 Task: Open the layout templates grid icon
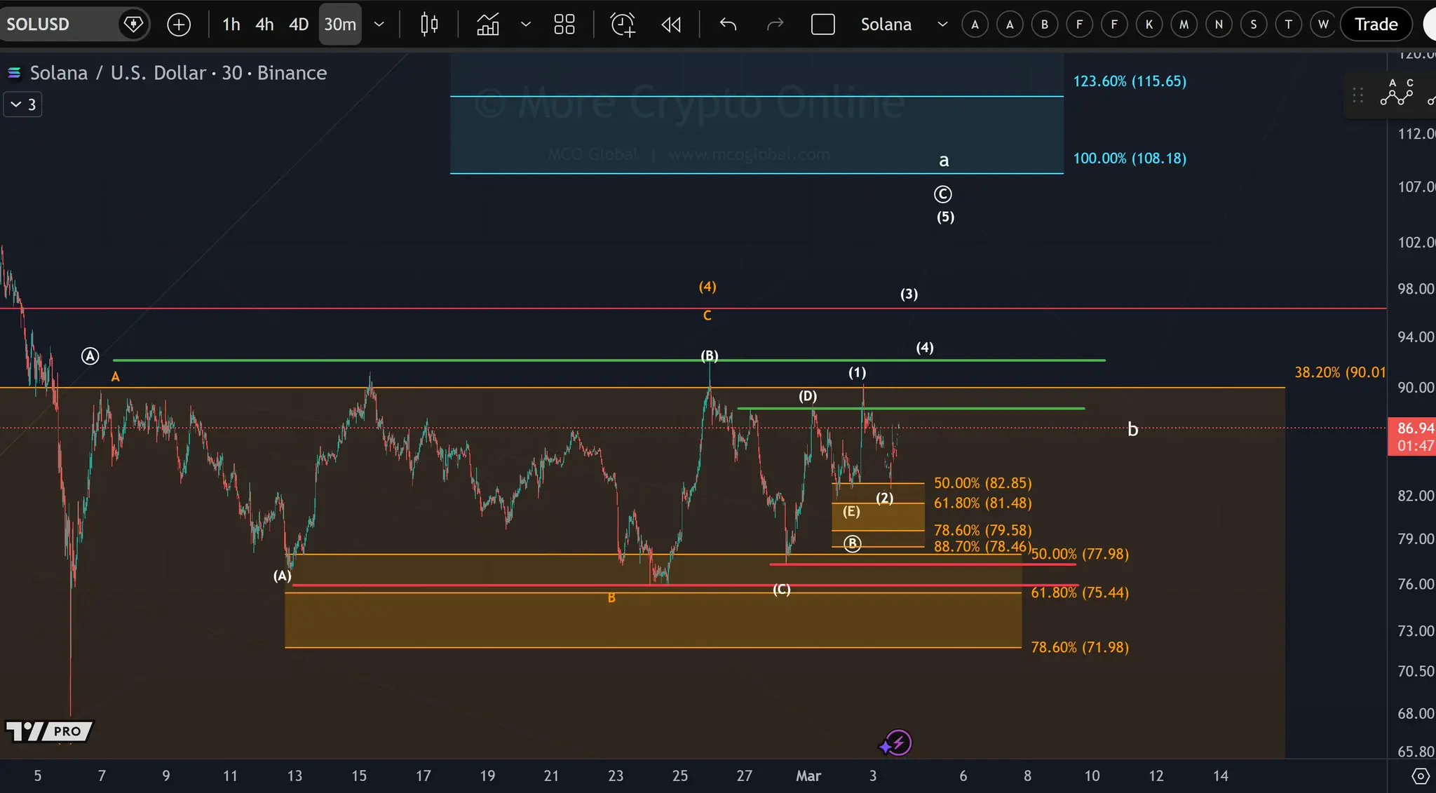point(564,25)
